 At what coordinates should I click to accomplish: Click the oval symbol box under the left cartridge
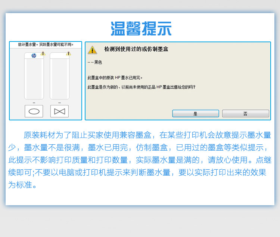(x=34, y=111)
